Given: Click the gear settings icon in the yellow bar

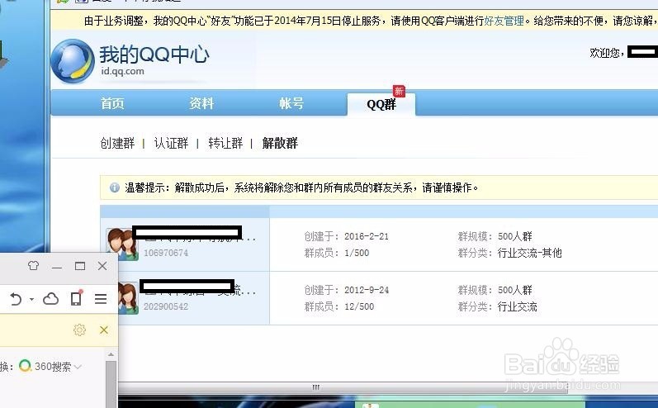Looking at the screenshot, I should pos(80,330).
